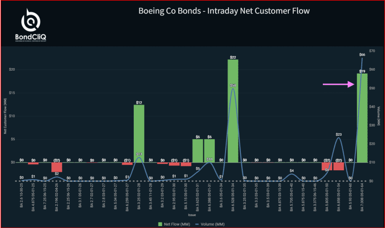Select x-axis label BA 3.25 02-01-35
The height and width of the screenshot is (228, 385).
[244, 196]
